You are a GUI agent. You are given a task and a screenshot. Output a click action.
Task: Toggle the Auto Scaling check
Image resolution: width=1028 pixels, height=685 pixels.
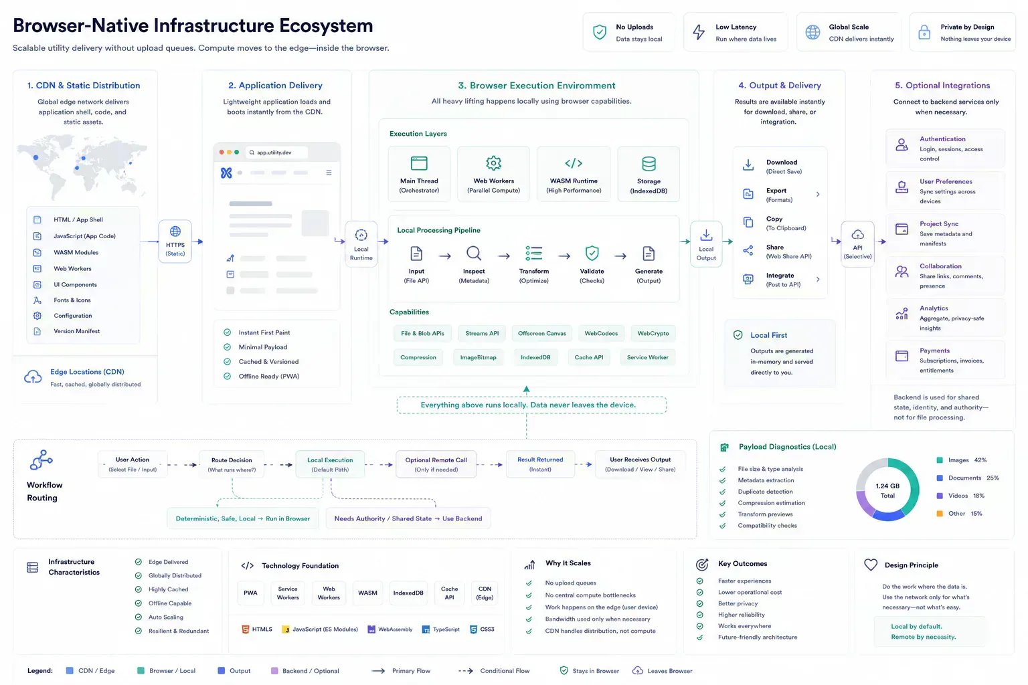[x=139, y=617]
